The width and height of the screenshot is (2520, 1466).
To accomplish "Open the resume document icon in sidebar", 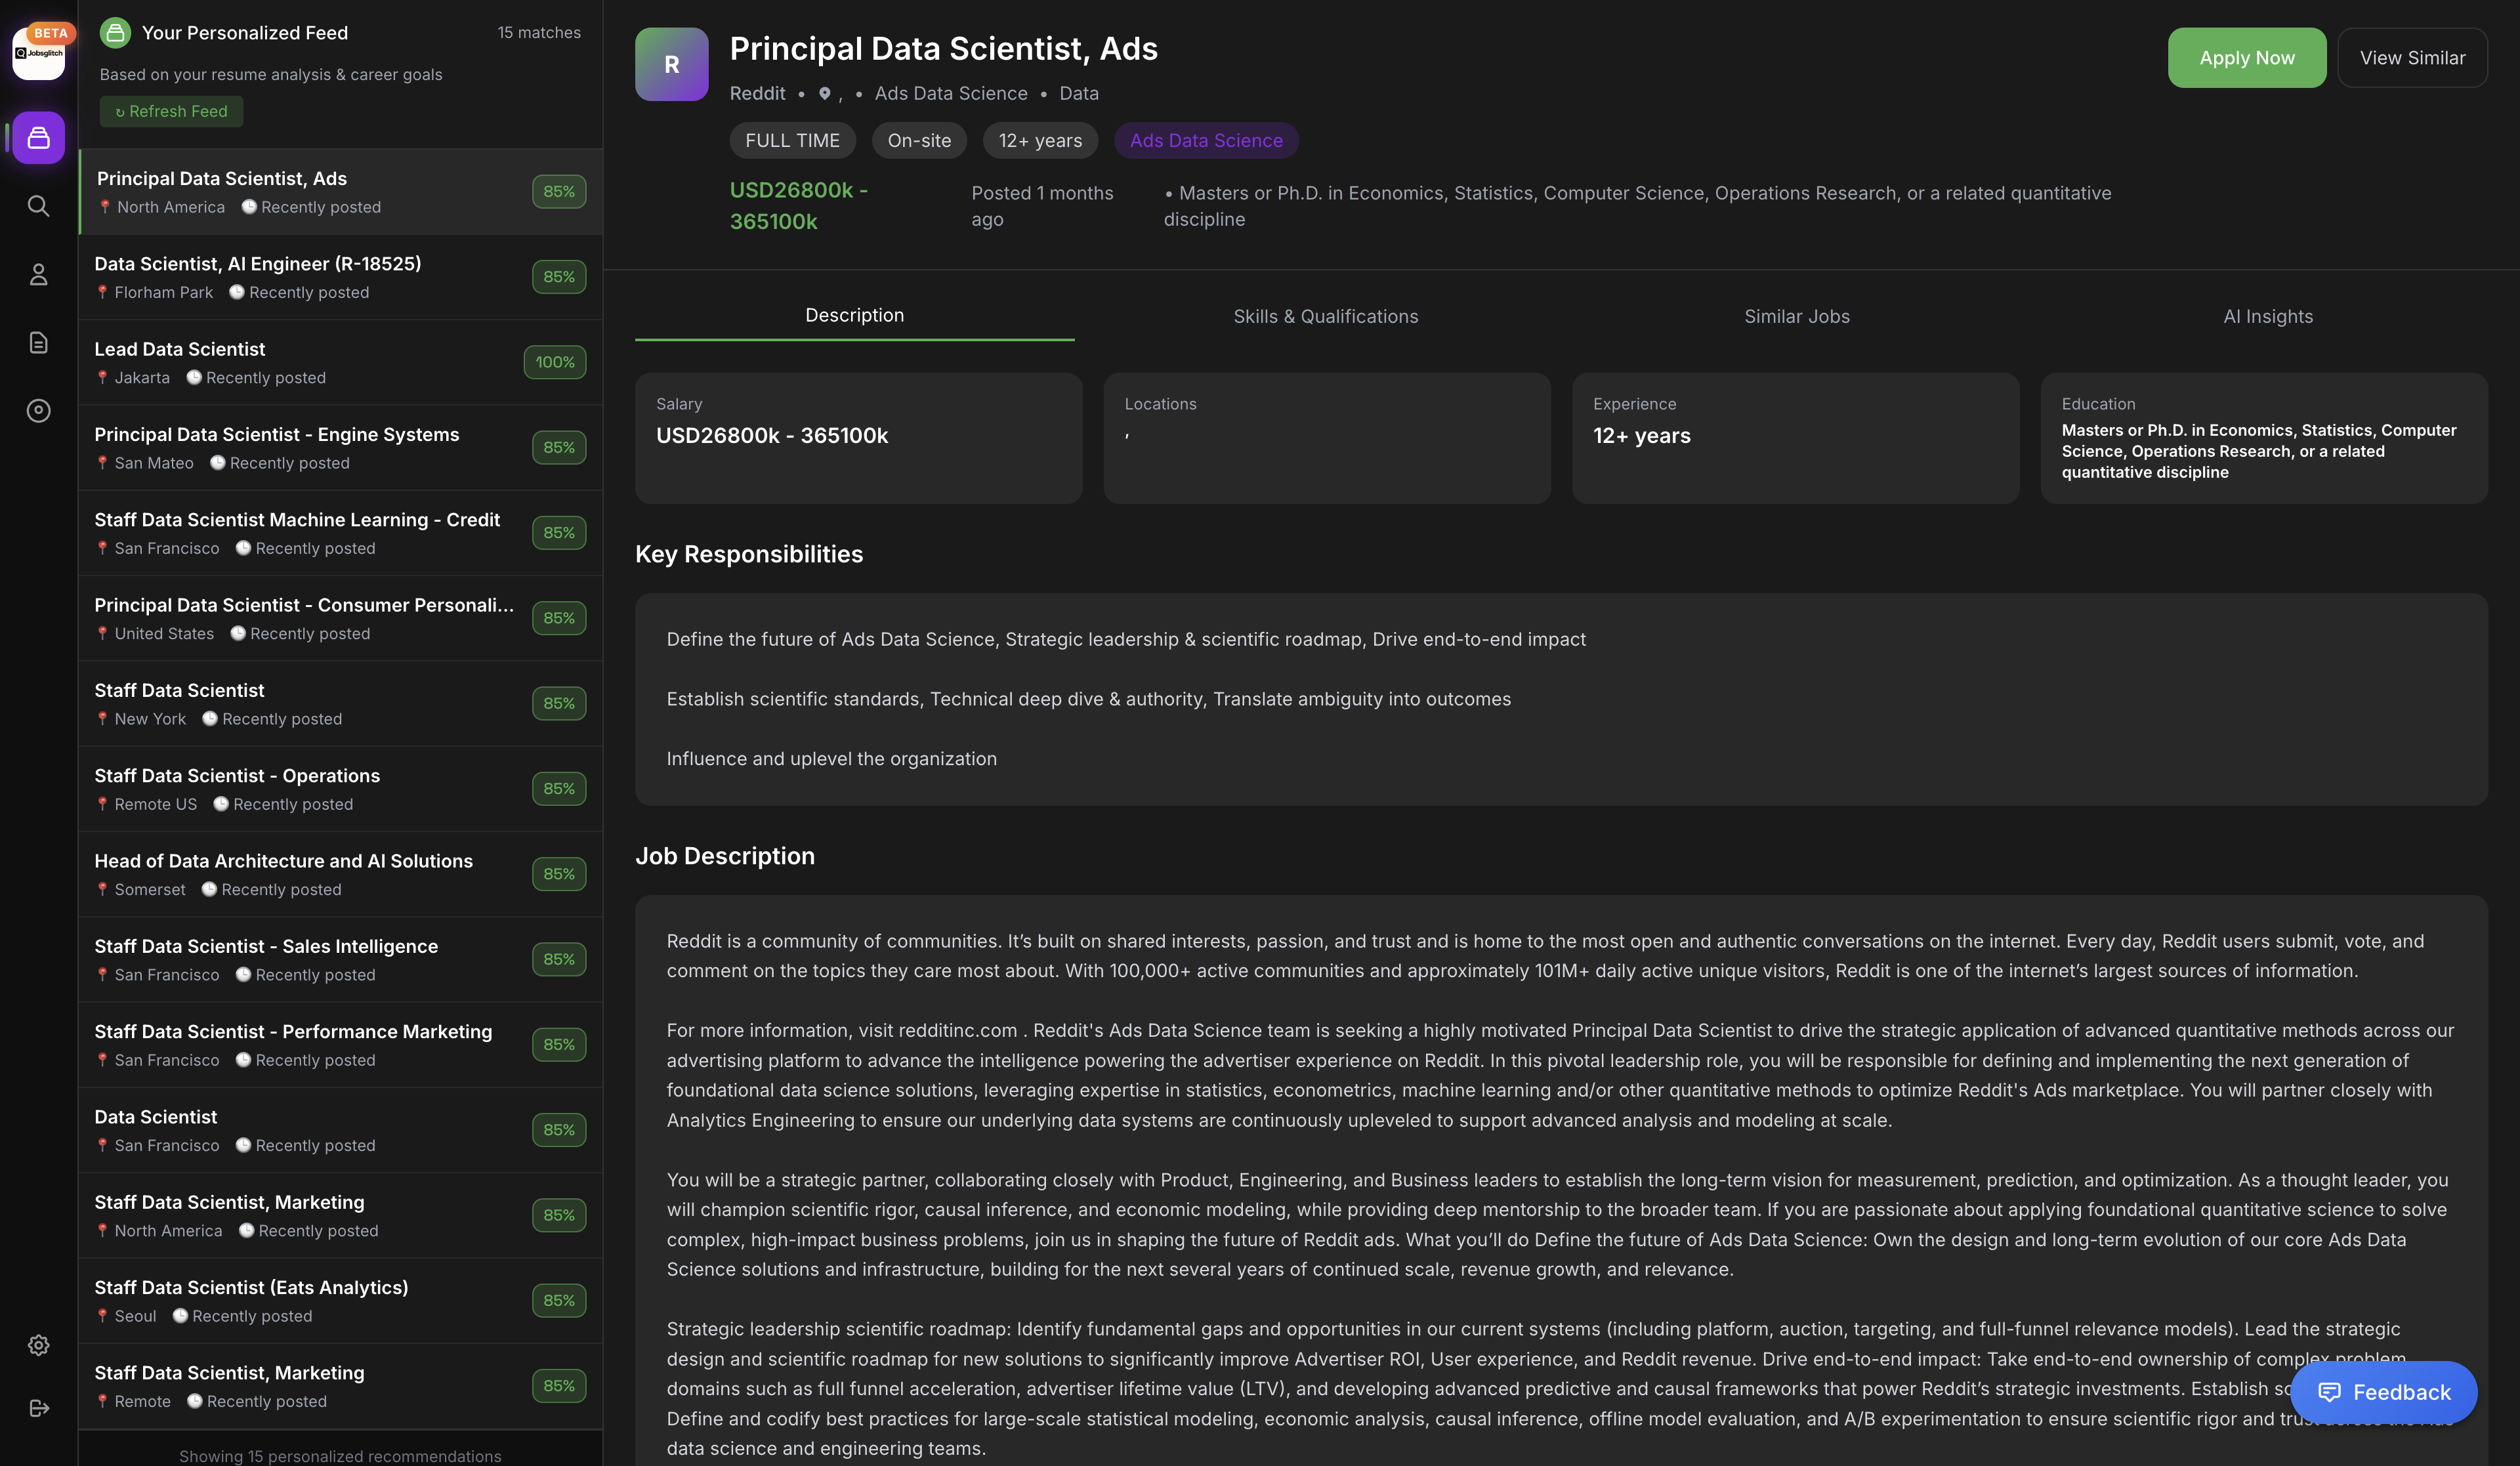I will 38,342.
